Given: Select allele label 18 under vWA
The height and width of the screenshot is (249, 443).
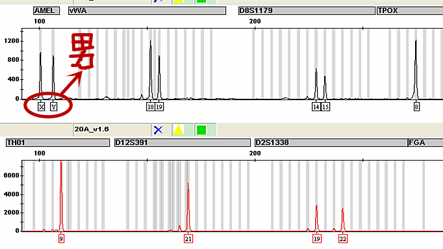Looking at the screenshot, I should point(151,107).
